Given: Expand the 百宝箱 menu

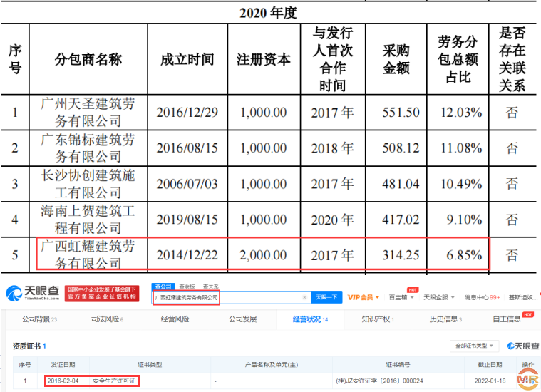Looking at the screenshot, I should pos(401,297).
